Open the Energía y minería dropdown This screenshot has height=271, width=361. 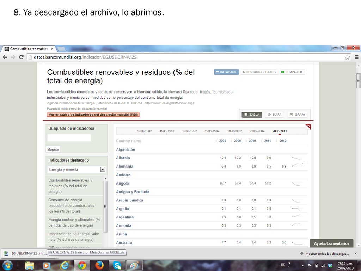77,169
